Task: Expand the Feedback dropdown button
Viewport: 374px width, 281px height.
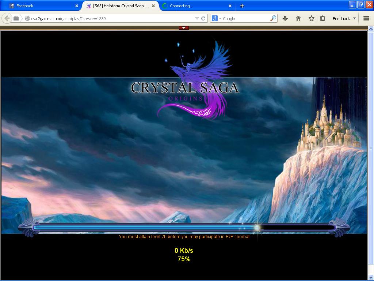Action: [x=344, y=18]
